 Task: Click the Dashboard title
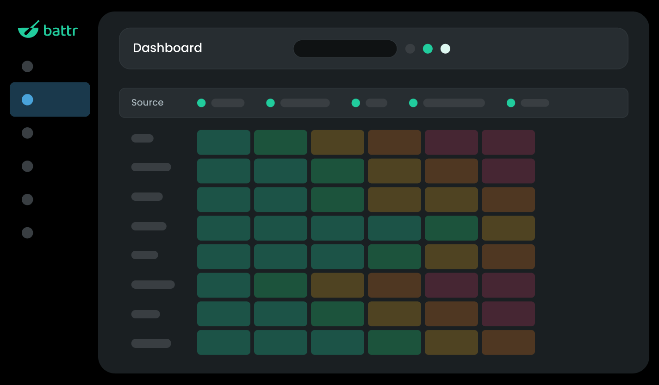[168, 48]
